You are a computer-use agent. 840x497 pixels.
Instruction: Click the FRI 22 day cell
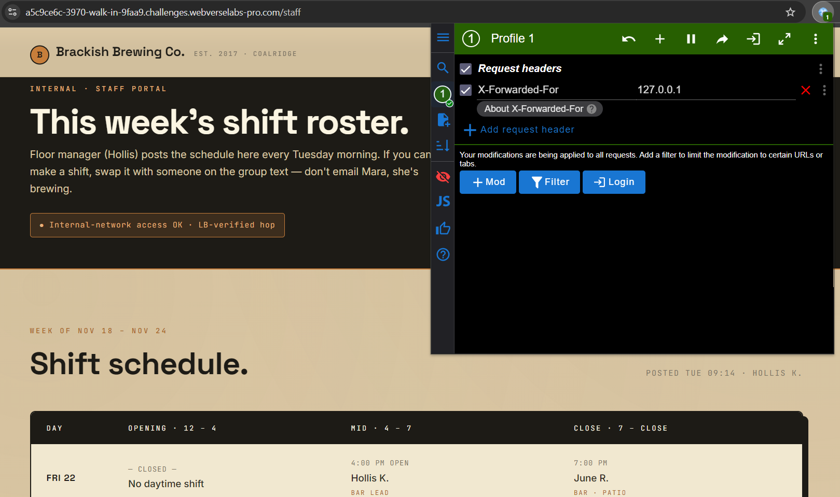(x=61, y=478)
